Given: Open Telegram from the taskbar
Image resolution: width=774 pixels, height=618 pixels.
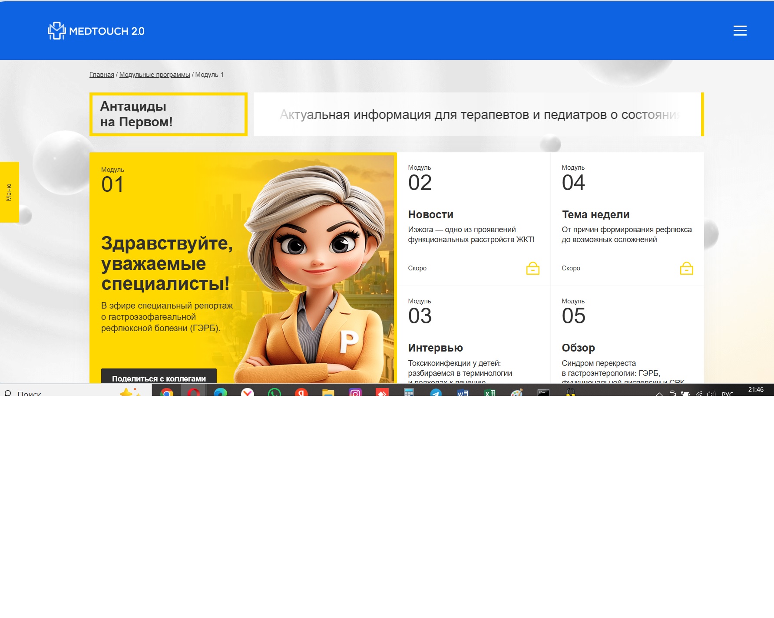Looking at the screenshot, I should [x=436, y=393].
